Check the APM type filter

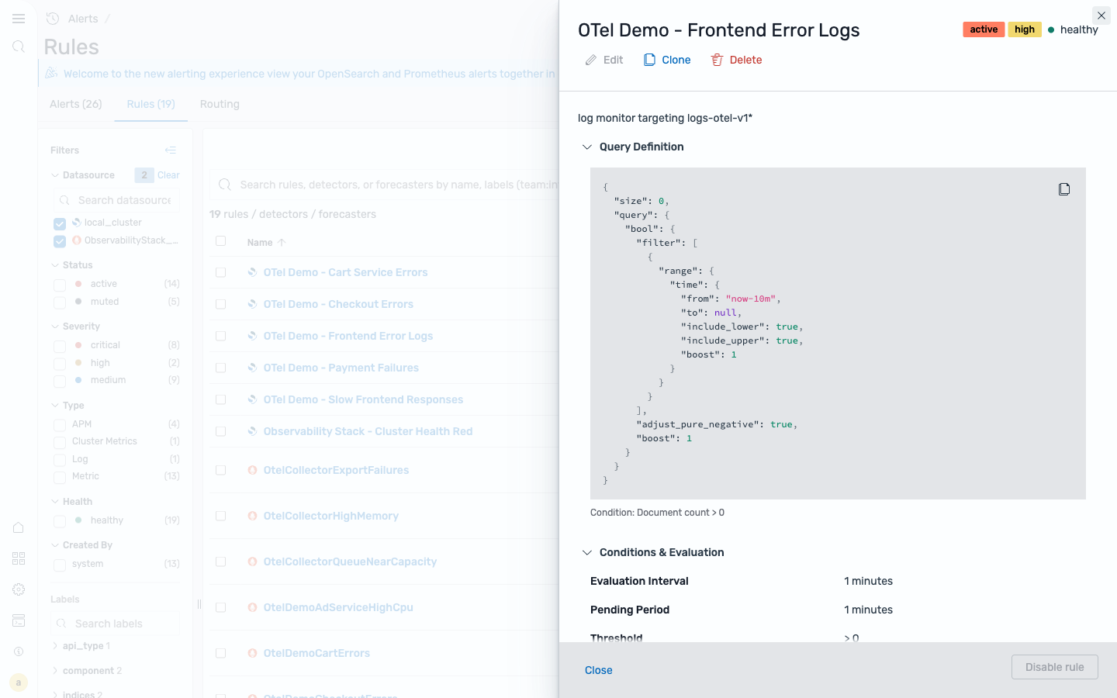(x=60, y=425)
